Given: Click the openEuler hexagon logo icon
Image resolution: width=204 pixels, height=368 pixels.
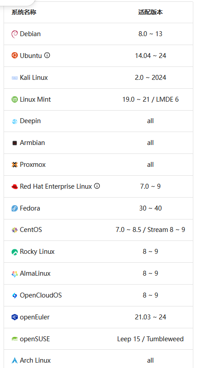Looking at the screenshot, I should tap(15, 317).
